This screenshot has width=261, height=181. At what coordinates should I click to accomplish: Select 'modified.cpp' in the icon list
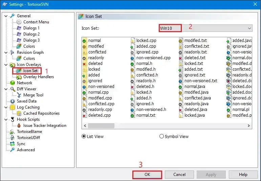[x=100, y=98]
